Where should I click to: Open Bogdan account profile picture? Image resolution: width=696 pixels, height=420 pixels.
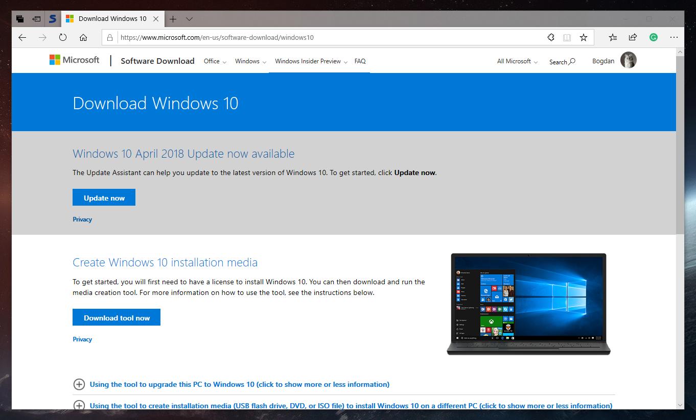click(x=629, y=60)
